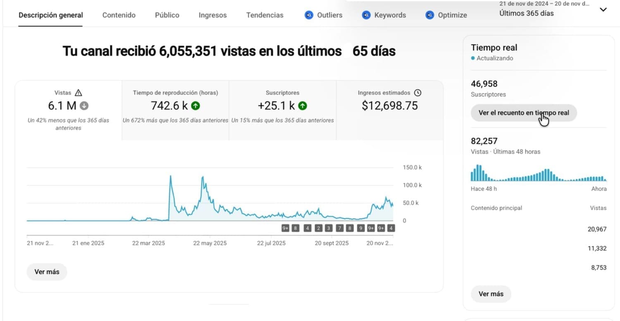
Task: Select the Tiempo de reproducción metric card
Action: coord(175,109)
